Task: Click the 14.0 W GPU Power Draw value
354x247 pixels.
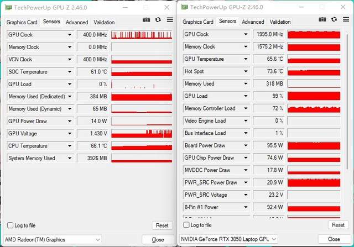Action: click(x=92, y=121)
